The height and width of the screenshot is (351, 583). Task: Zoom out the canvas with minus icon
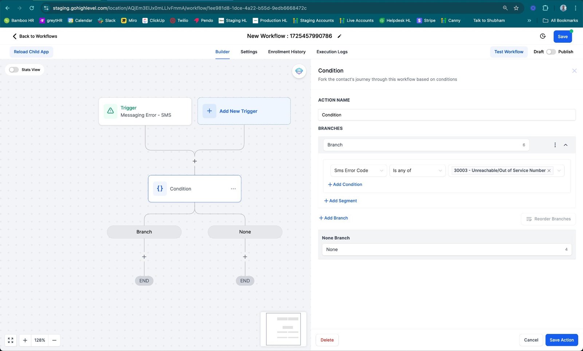point(54,340)
